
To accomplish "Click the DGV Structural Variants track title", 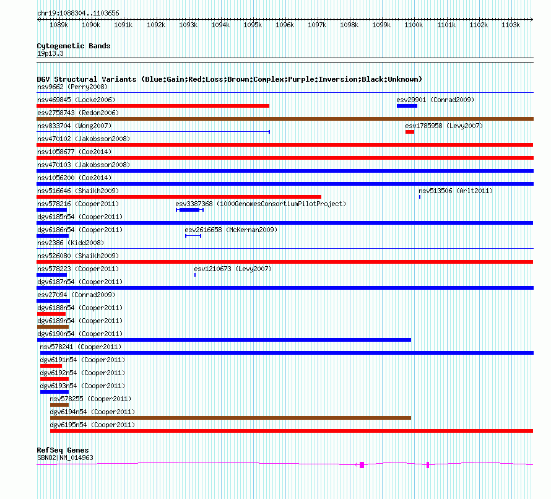I will 229,79.
